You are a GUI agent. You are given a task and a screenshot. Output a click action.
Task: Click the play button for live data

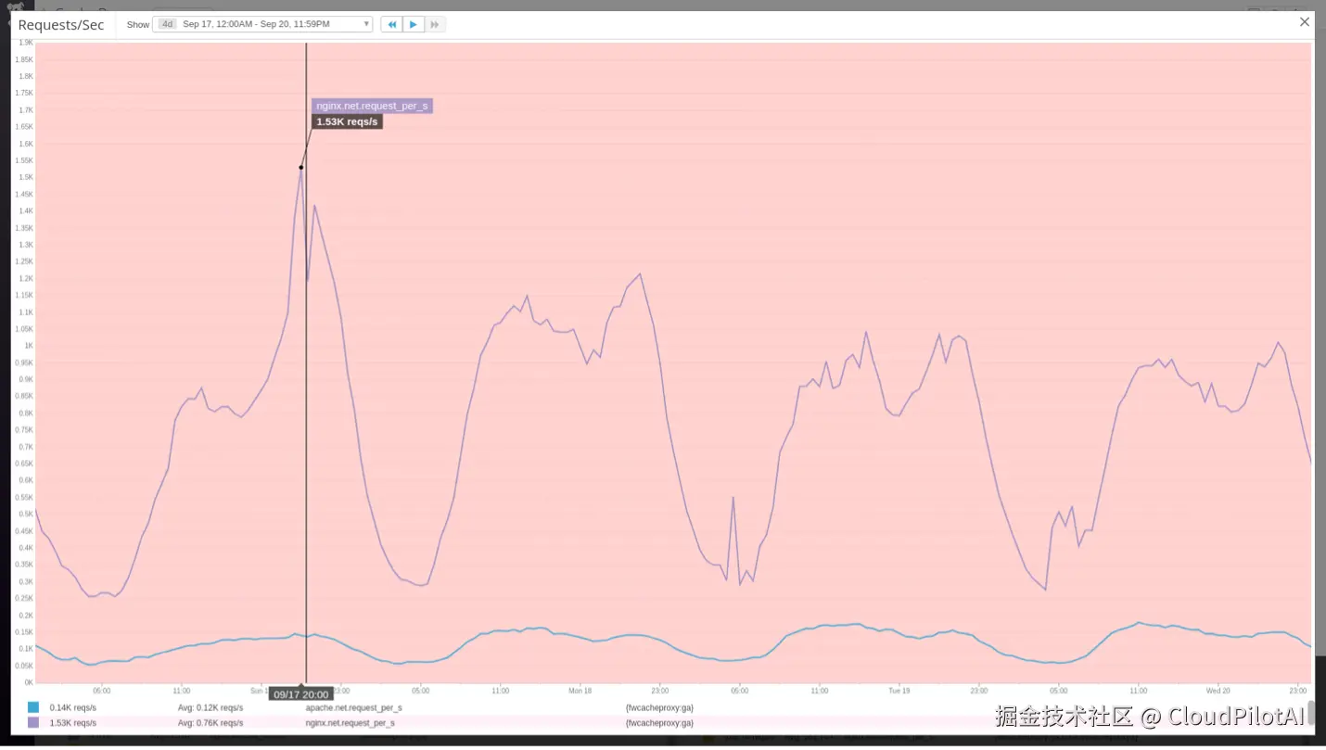point(414,24)
